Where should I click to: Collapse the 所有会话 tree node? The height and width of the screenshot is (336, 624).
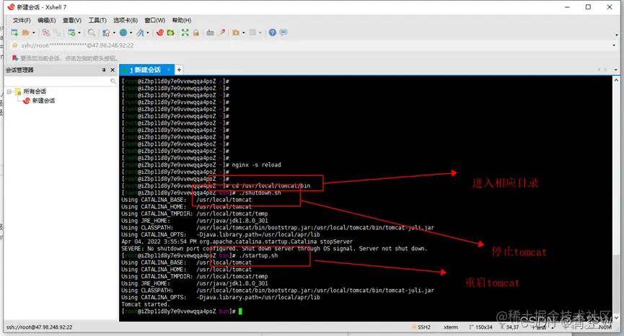point(9,92)
